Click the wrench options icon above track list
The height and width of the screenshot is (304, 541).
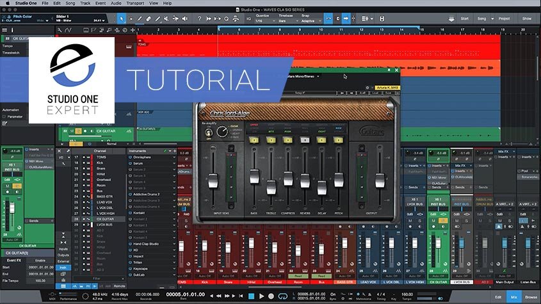pos(60,30)
